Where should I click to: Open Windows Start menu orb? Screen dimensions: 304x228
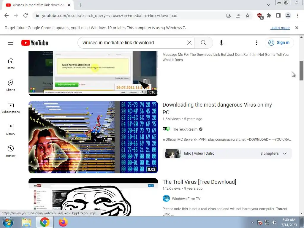coord(8,222)
